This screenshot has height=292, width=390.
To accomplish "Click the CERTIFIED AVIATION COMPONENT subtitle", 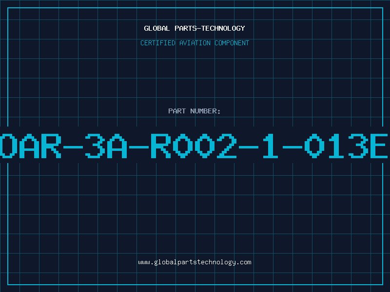I will pyautogui.click(x=195, y=43).
